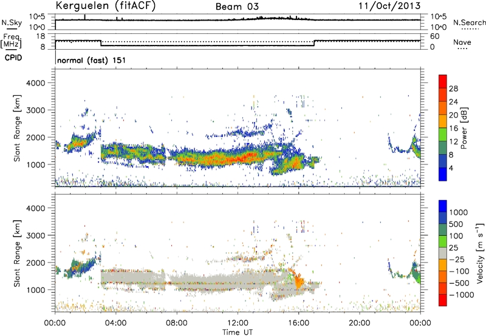
Task: Select the 'normal (fast) 151' mode text
Action: point(92,60)
